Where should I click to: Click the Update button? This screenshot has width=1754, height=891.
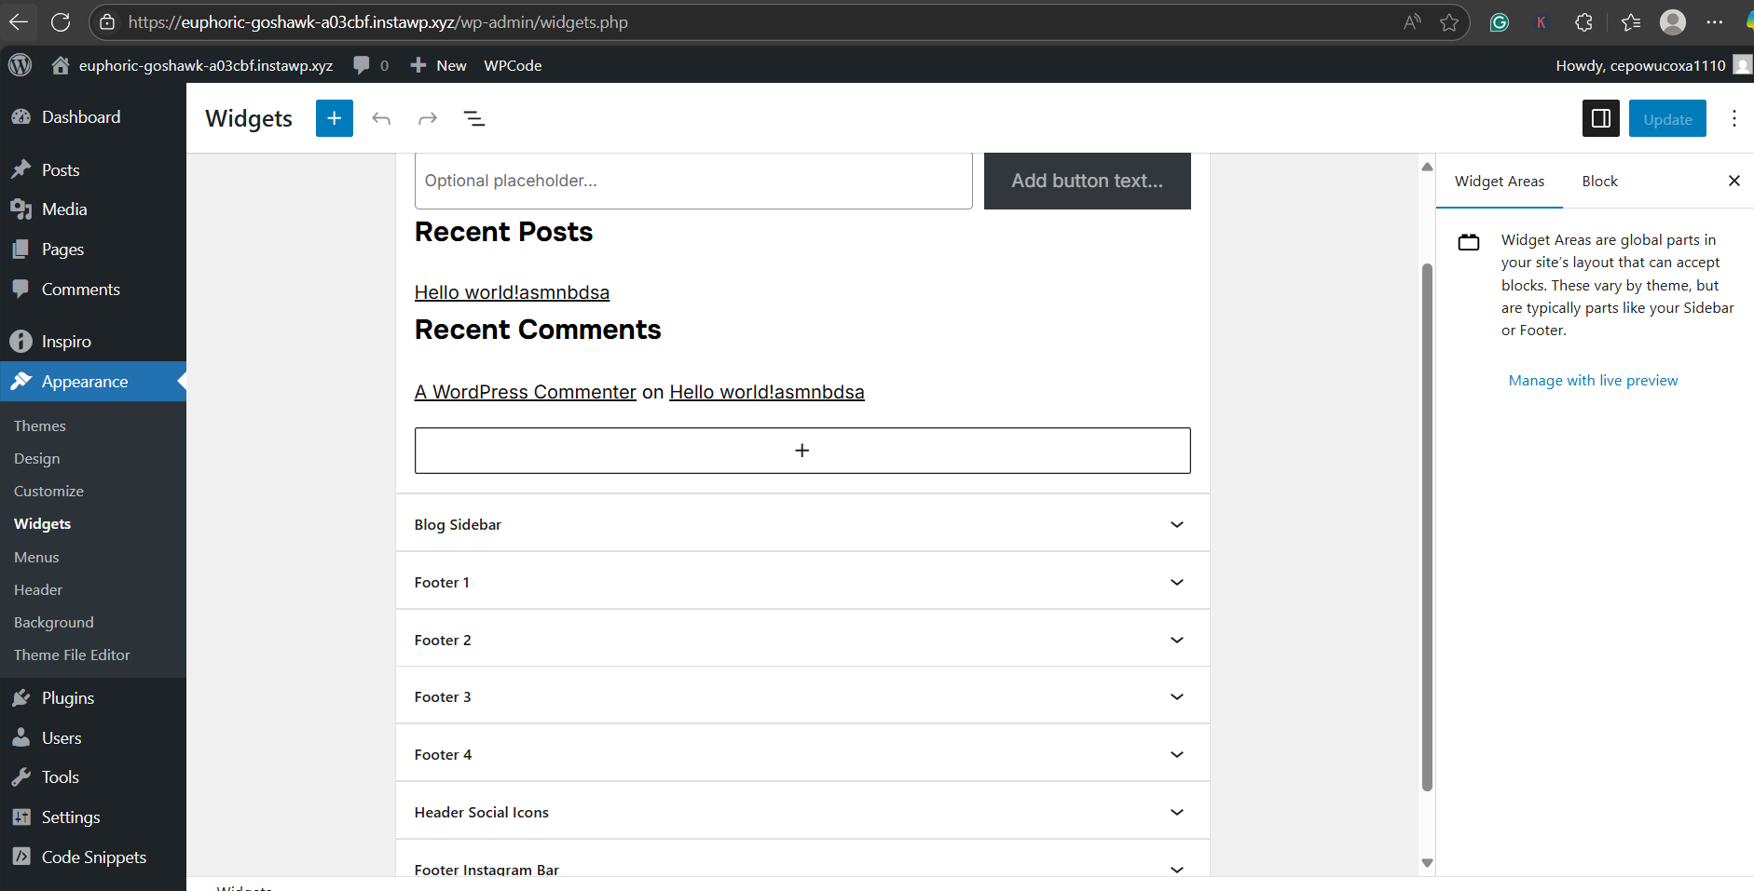(1667, 119)
